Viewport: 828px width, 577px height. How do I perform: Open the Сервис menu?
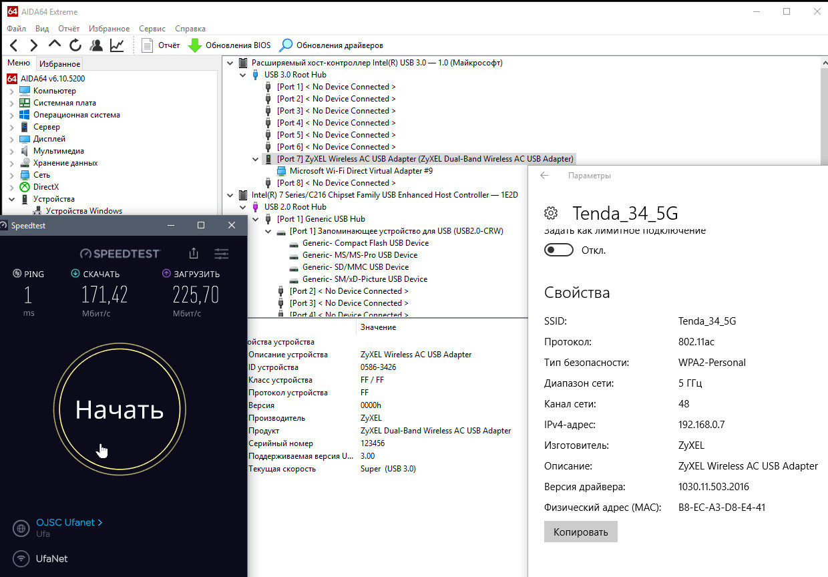[152, 29]
